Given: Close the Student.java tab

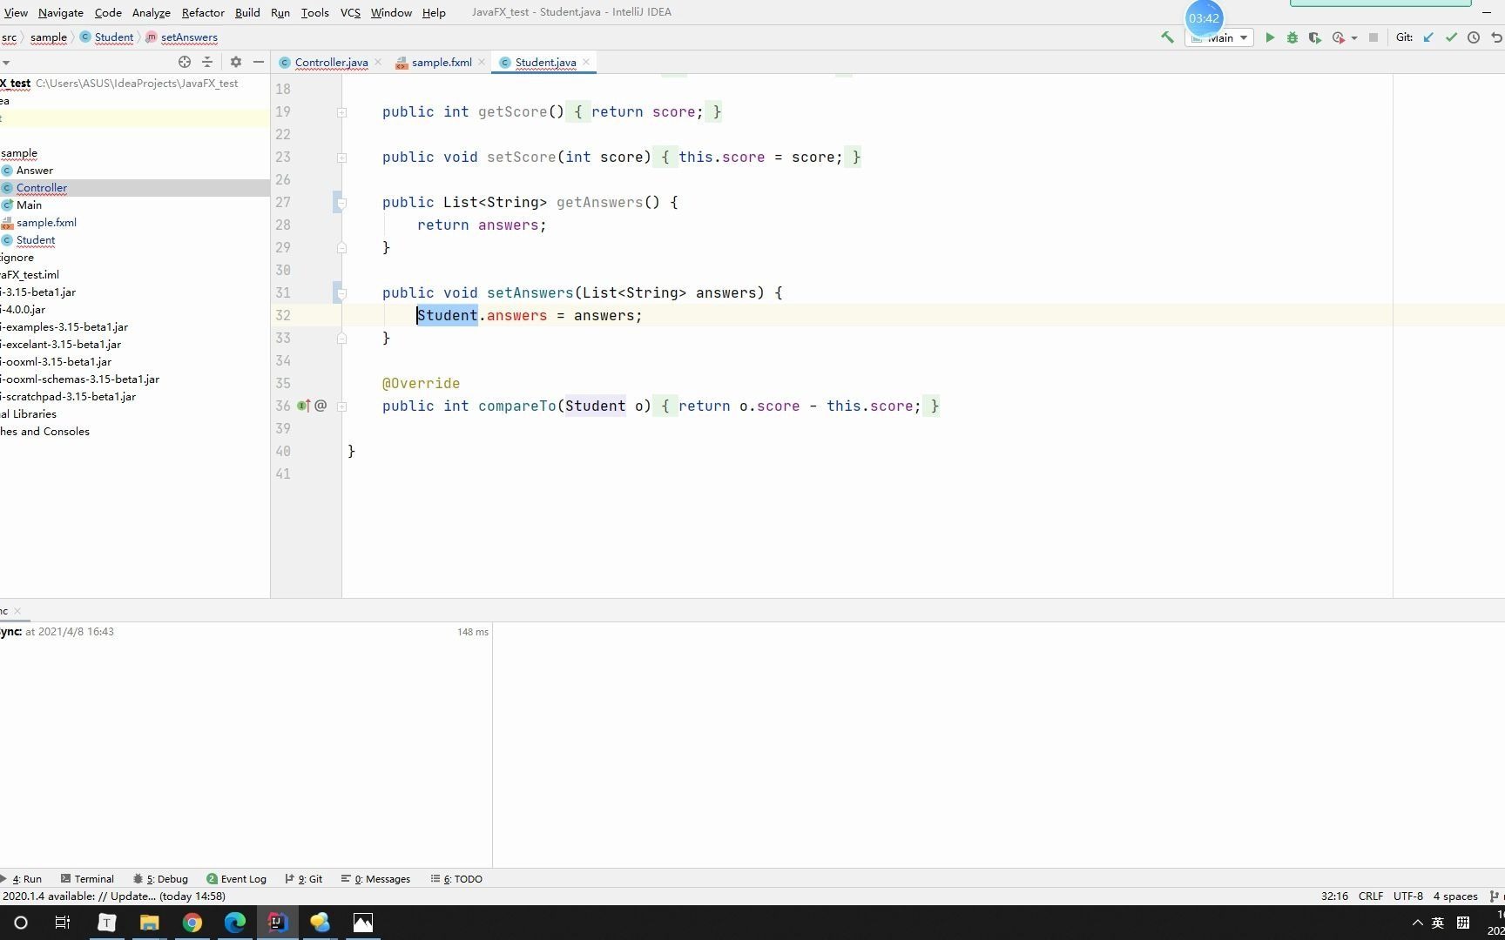Looking at the screenshot, I should 586,62.
